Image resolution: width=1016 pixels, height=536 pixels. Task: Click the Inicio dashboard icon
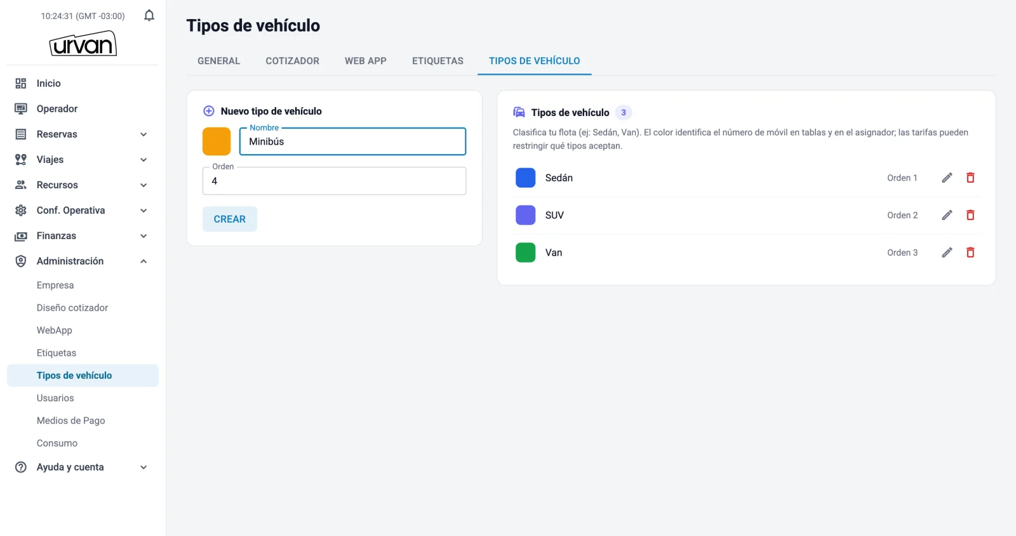pos(21,83)
